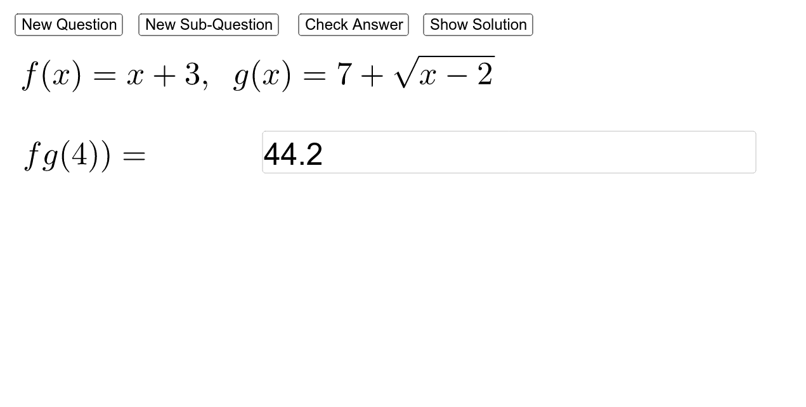806x407 pixels.
Task: Click the number 7 in g(x) definition
Action: click(344, 74)
